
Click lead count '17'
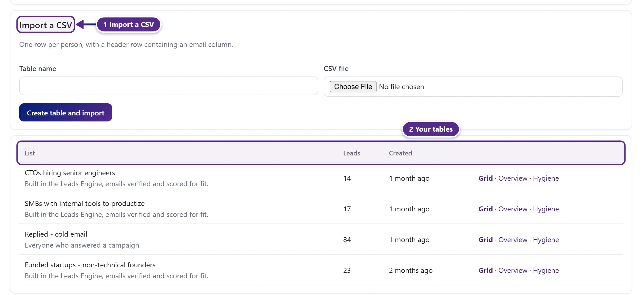tap(347, 209)
